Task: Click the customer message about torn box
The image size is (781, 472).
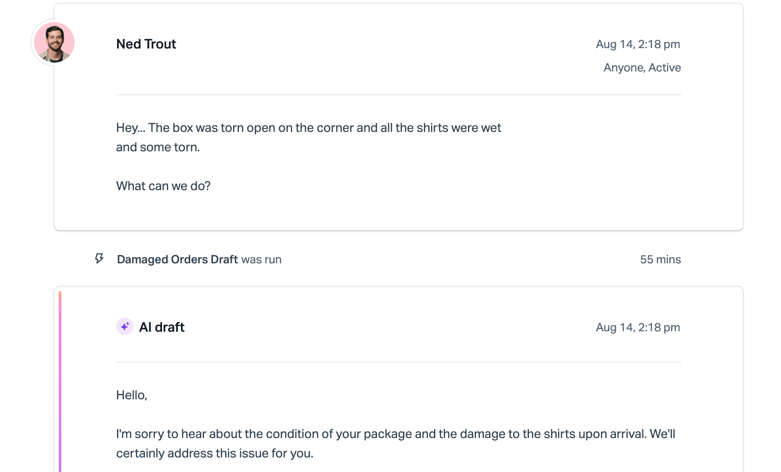Action: pos(309,137)
